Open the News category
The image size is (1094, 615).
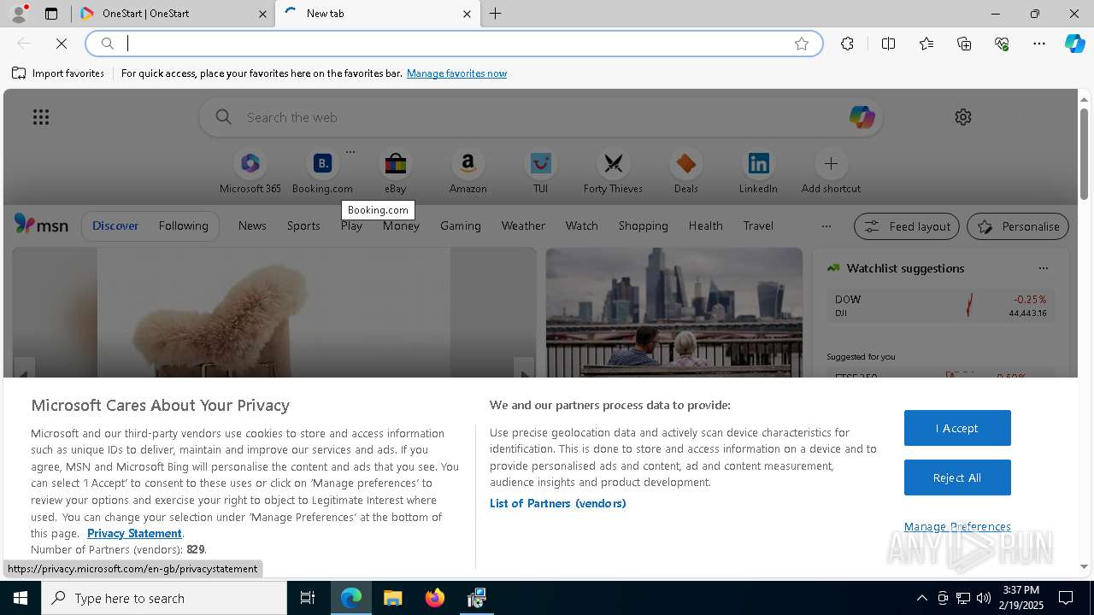point(252,225)
